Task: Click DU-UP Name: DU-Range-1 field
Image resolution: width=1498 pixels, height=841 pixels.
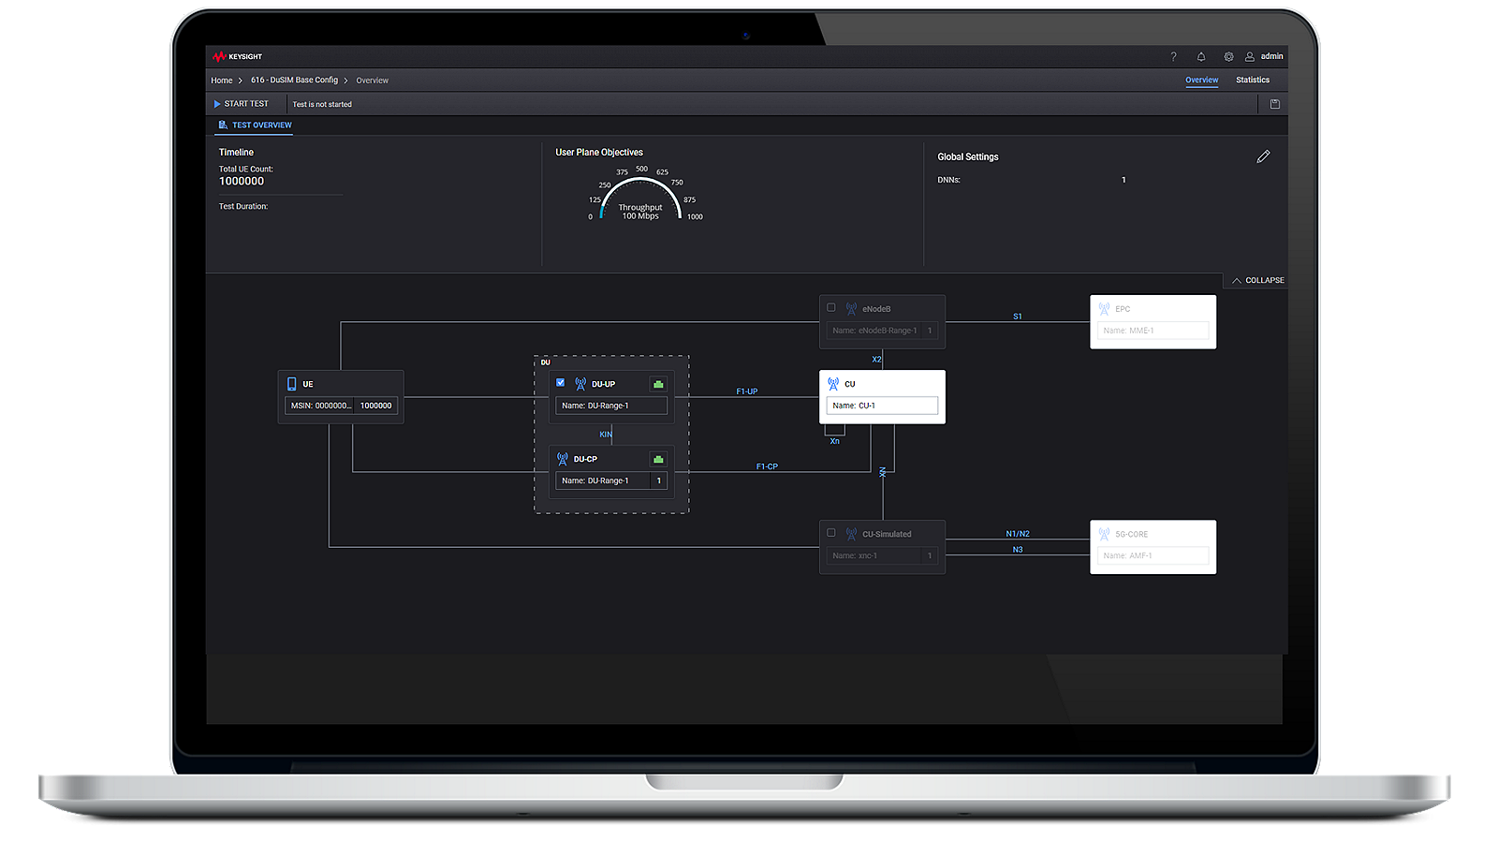Action: click(611, 406)
